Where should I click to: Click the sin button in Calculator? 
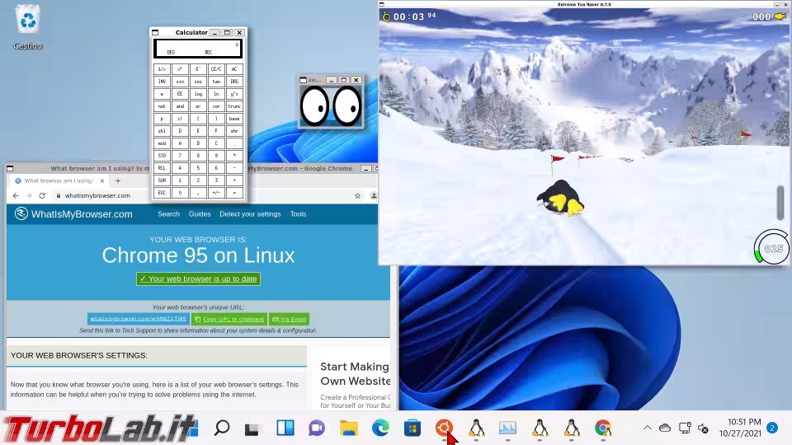pyautogui.click(x=180, y=82)
